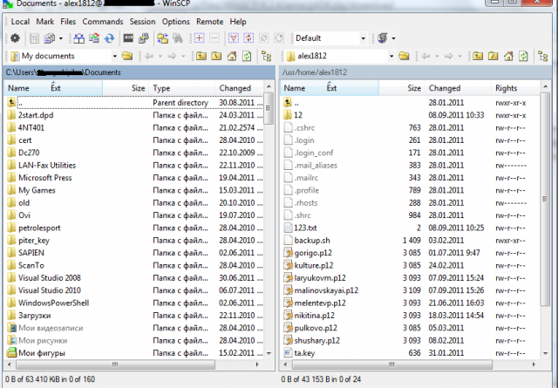
Task: Select remote file ta.key
Action: (304, 353)
